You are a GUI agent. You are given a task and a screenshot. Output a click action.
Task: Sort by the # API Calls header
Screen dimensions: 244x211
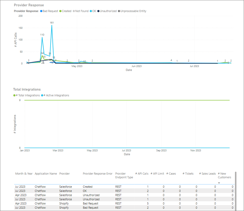142,174
